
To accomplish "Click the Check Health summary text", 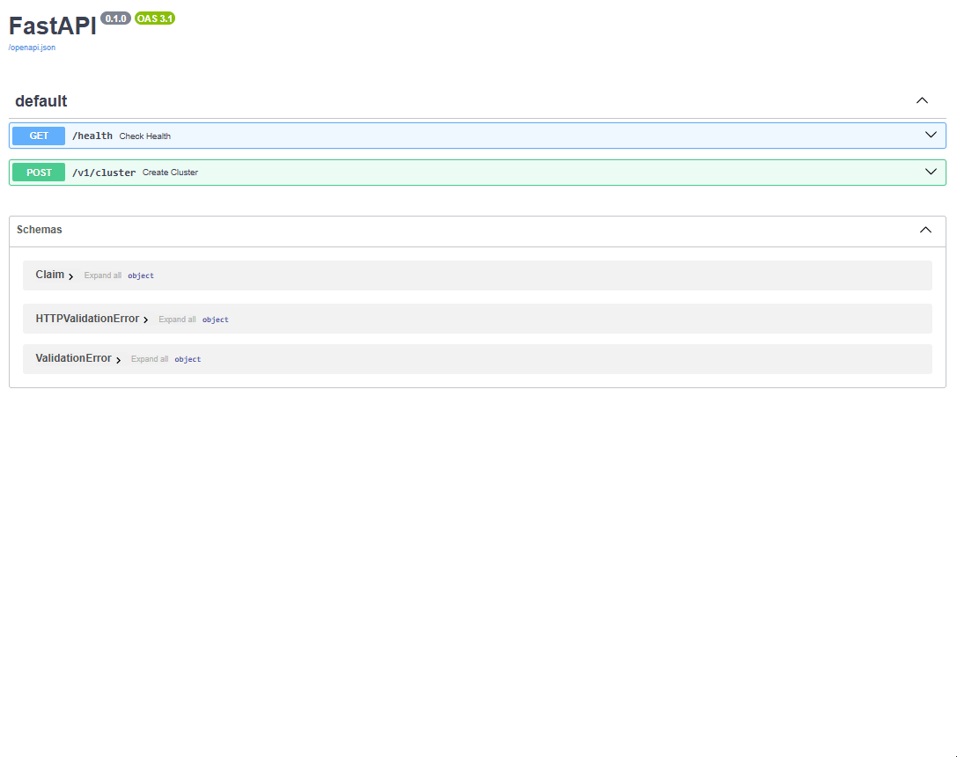I will coord(144,136).
